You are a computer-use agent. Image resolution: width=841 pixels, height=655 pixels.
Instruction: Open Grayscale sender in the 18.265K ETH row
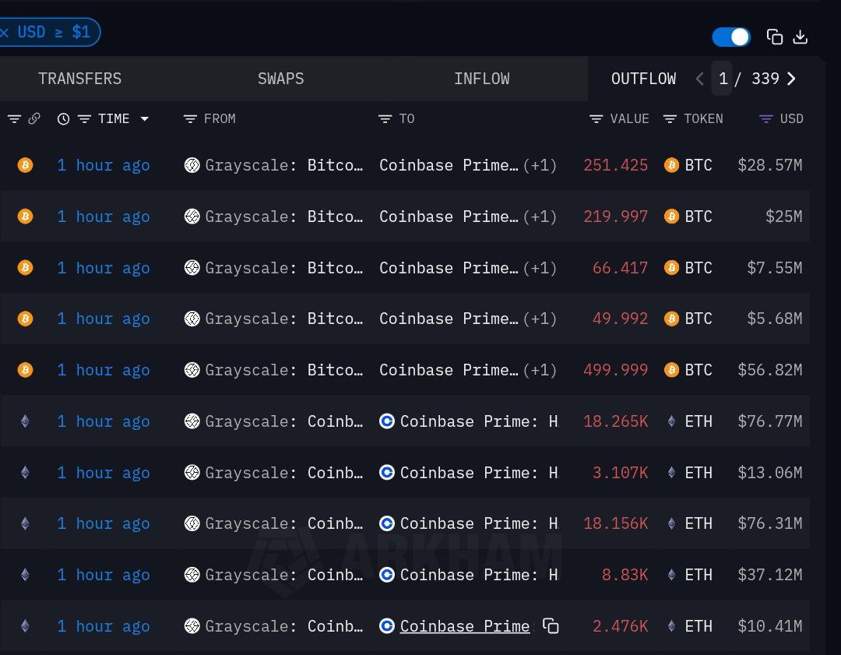[283, 421]
